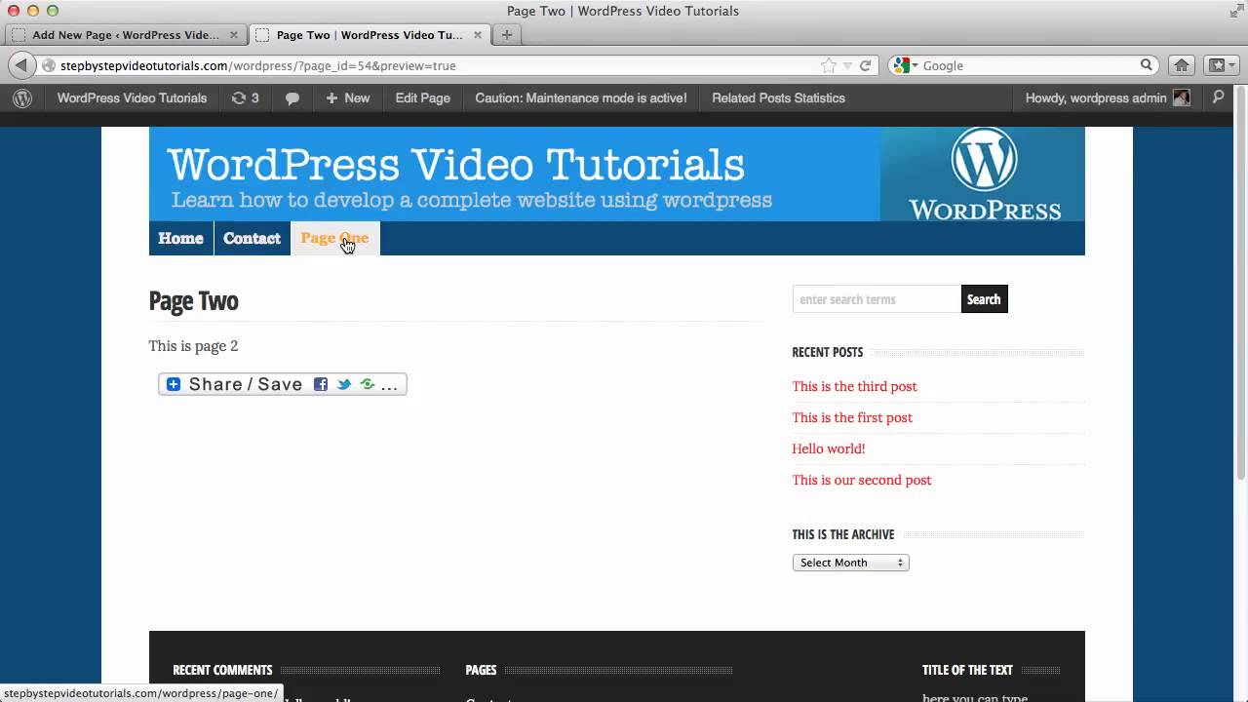Focus the Google search box

tap(1029, 65)
